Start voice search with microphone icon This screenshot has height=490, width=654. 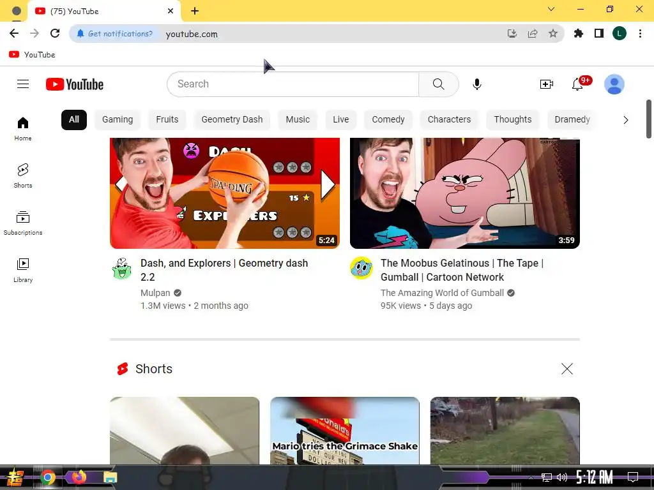[476, 84]
